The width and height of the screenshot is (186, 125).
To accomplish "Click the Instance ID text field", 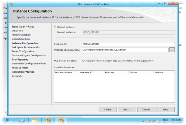I will [128, 44].
